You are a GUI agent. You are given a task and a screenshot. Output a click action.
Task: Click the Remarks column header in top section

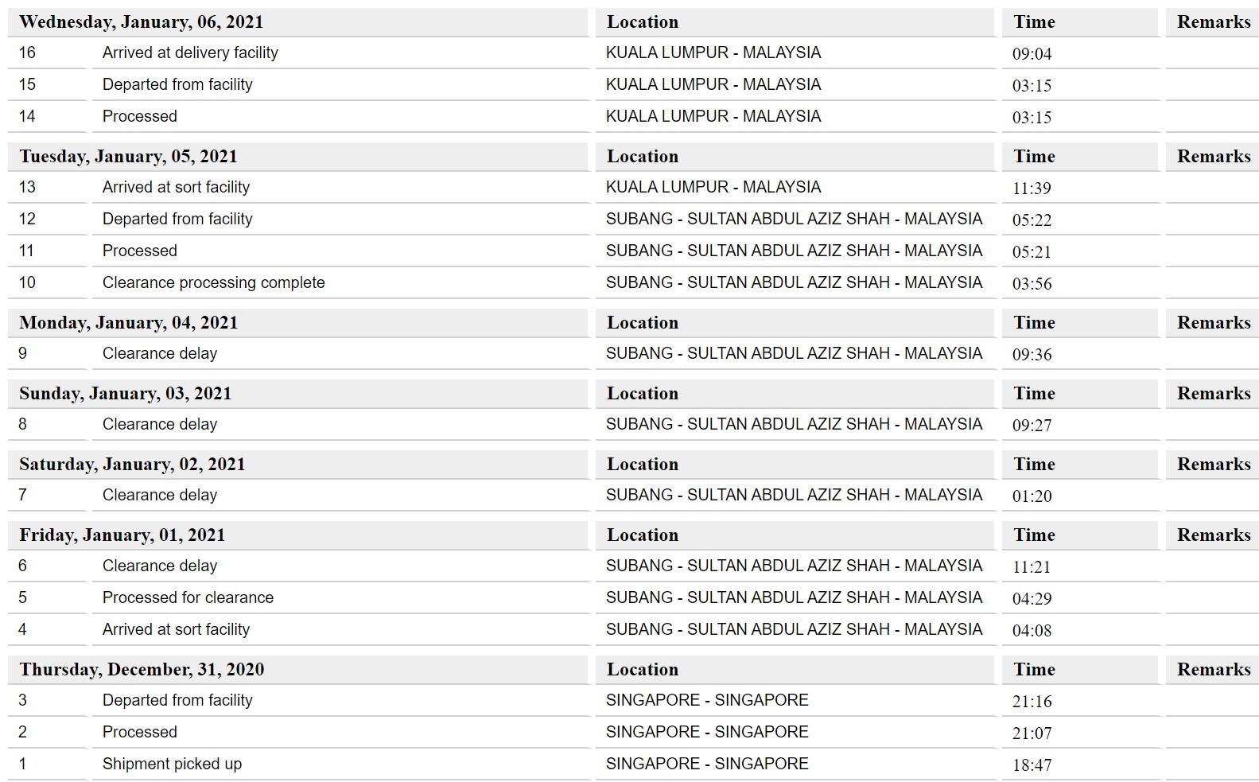(x=1214, y=22)
